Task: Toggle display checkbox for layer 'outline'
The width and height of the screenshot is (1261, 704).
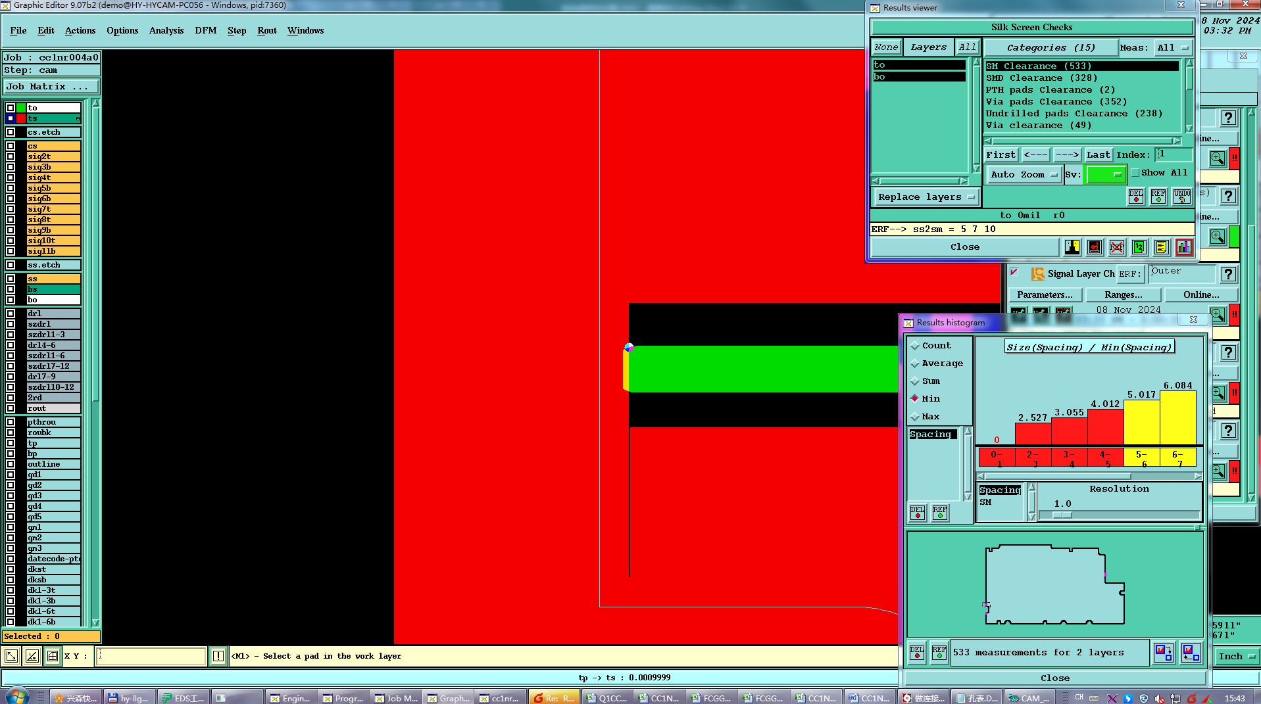Action: click(x=11, y=464)
